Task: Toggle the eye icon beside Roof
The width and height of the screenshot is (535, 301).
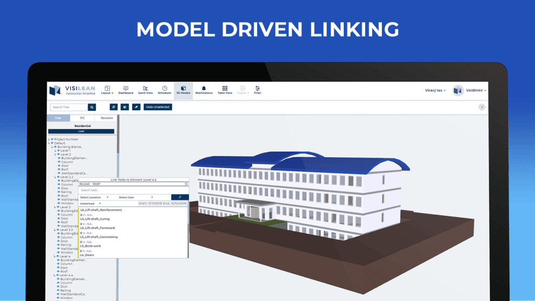Action: click(x=59, y=169)
